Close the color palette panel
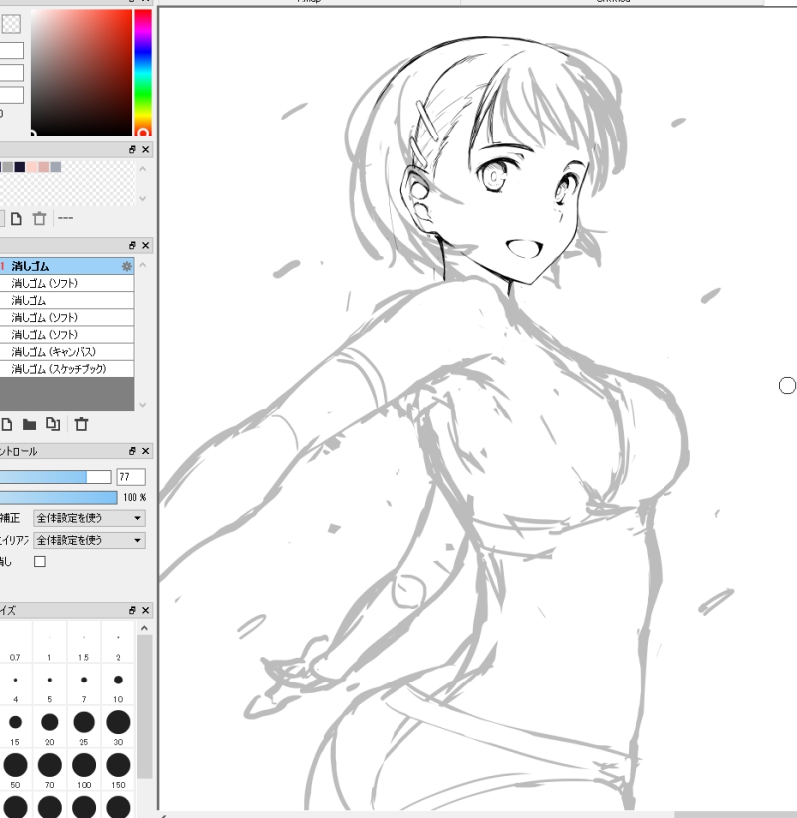The image size is (797, 818). [x=146, y=149]
